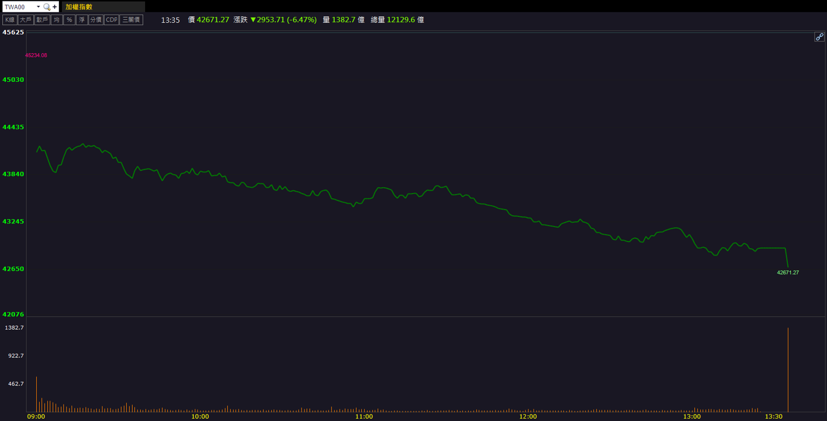827x421 pixels.
Task: Click the plus add-symbol icon
Action: (x=55, y=7)
